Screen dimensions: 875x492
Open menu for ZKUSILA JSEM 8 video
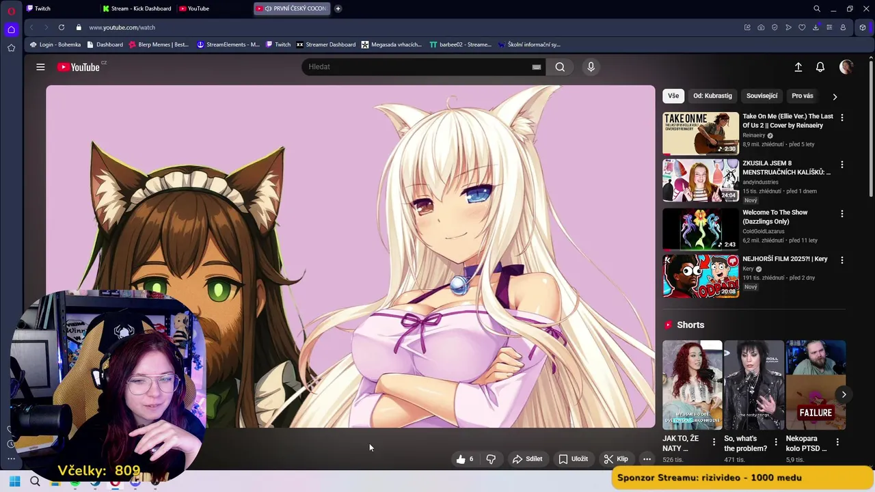pyautogui.click(x=842, y=165)
